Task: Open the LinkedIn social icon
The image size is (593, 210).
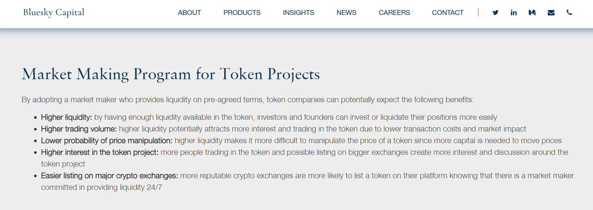Action: (513, 12)
